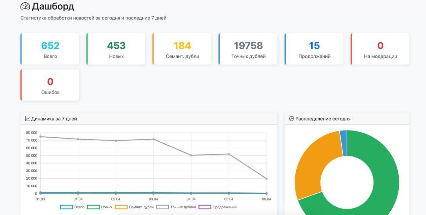Screen dimensions: 426x215
Task: Toggle the Точных дублей legend series
Action: 176,207
